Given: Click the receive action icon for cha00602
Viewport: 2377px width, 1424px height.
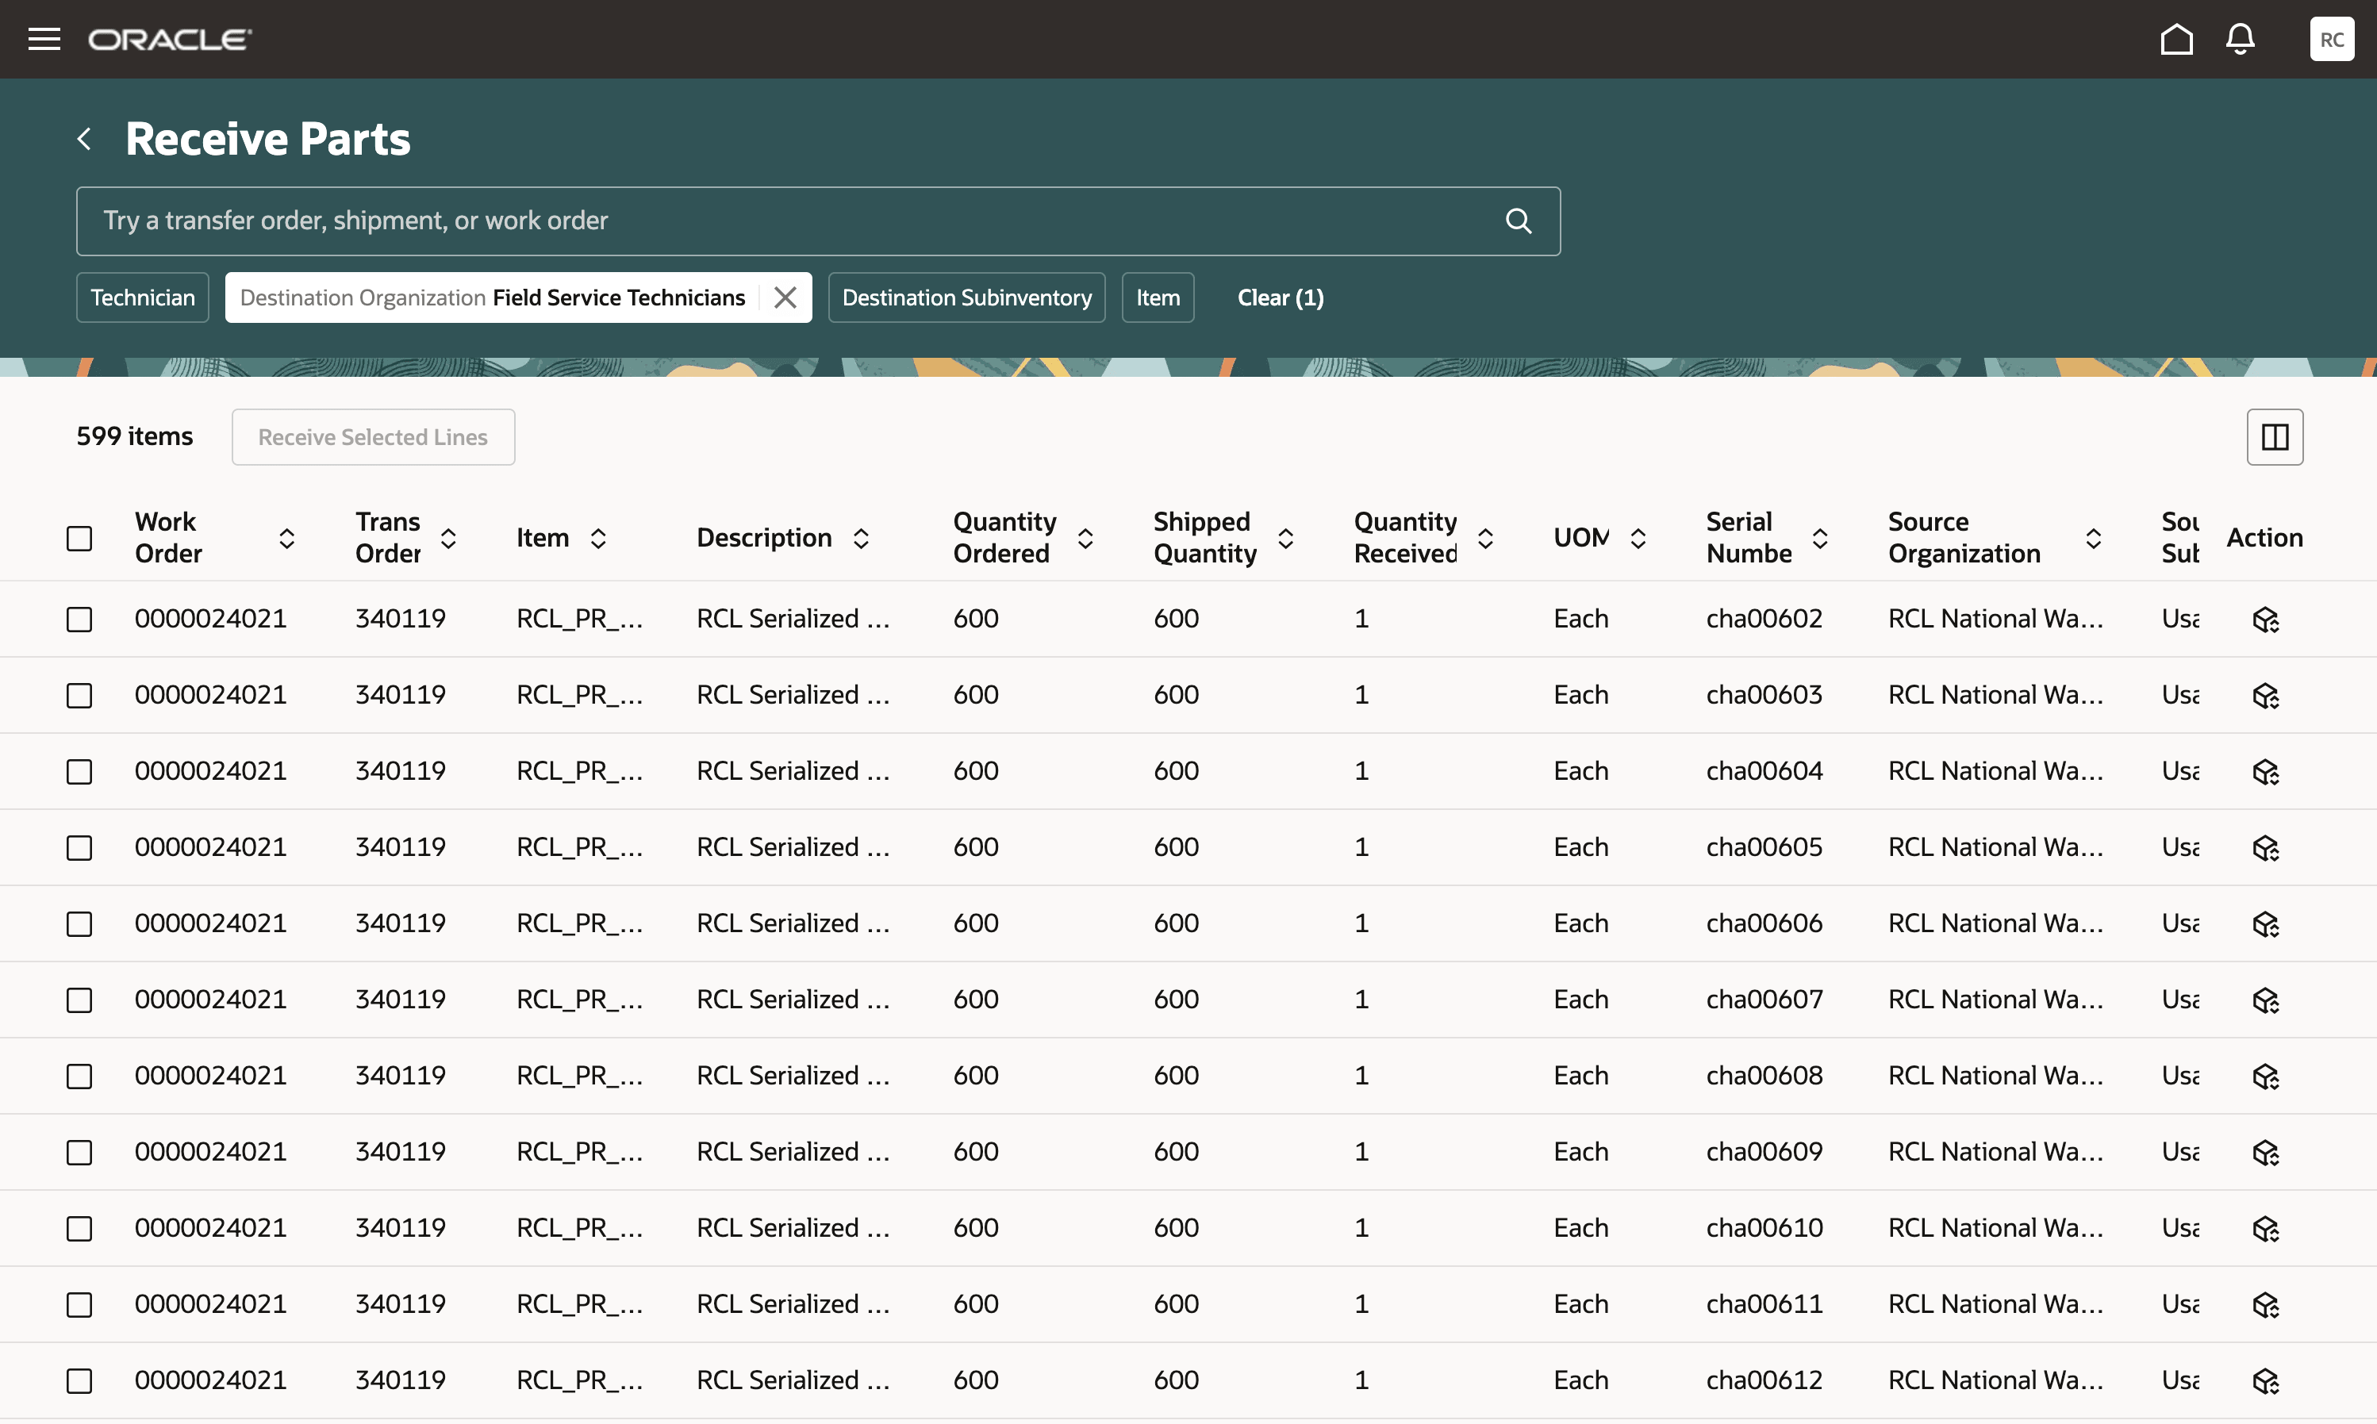Looking at the screenshot, I should tap(2266, 620).
